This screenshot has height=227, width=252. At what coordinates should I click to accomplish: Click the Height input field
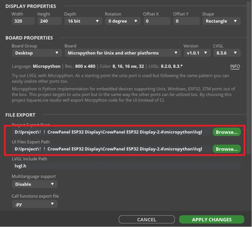pyautogui.click(x=49, y=21)
